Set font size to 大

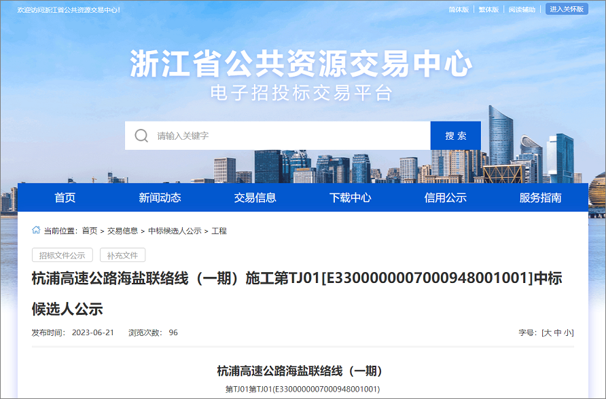(547, 332)
